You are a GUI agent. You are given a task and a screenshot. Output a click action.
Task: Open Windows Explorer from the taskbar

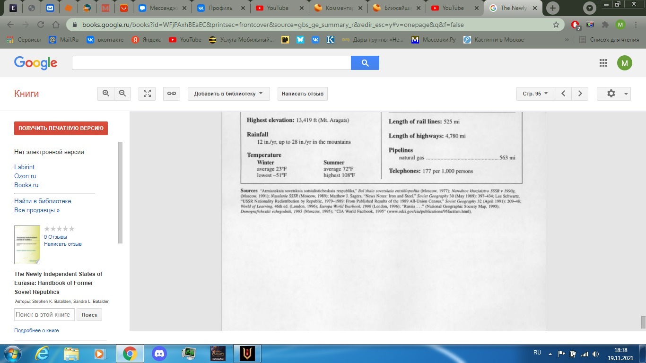[x=71, y=354]
